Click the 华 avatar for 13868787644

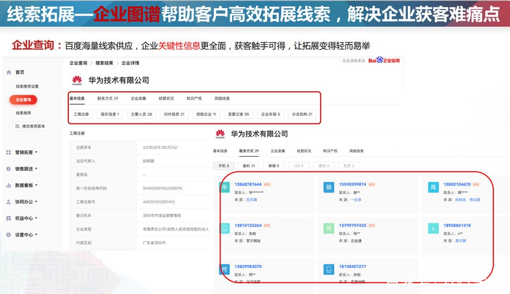pos(225,187)
